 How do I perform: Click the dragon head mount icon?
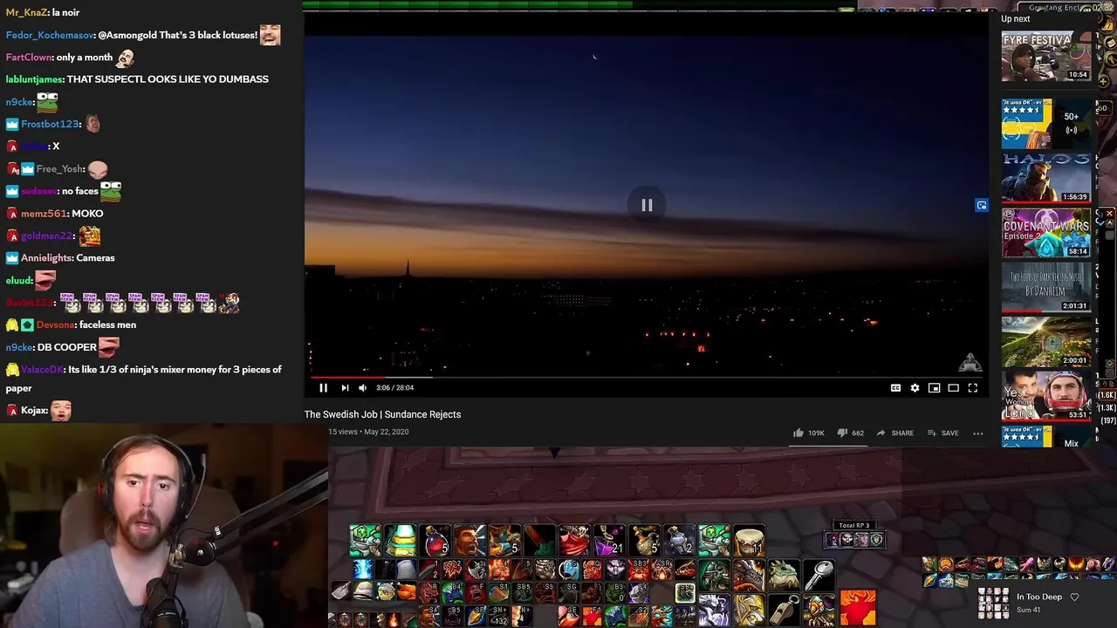[749, 576]
